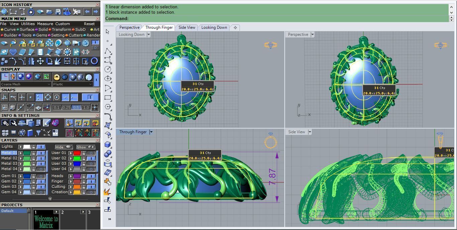
Task: Click the Metal 03 light green color swatch
Action: 27,163
